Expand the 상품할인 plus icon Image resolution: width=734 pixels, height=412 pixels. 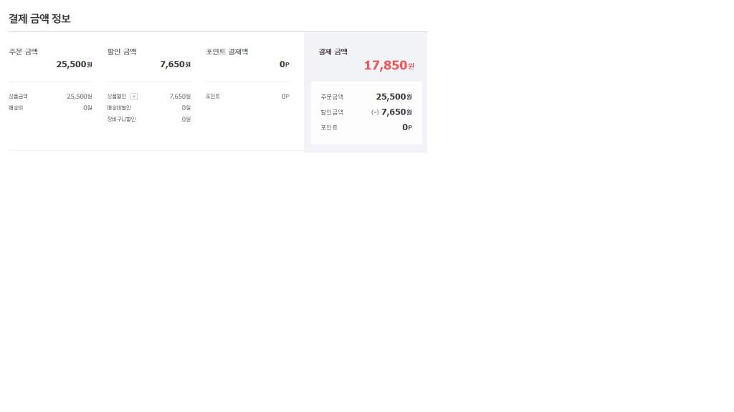point(134,97)
